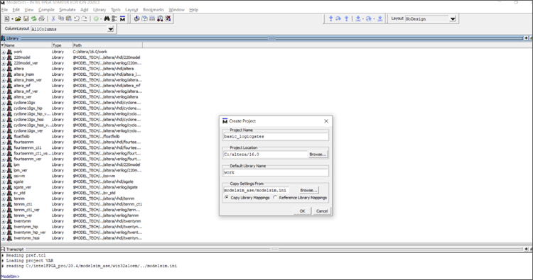Select the lpm_ver library row
Screen dimensions: 533x280
(x=71, y=170)
